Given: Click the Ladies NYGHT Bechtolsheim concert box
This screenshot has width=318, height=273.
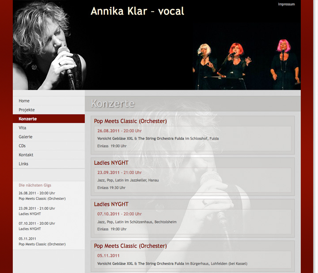Looking at the screenshot, I should point(193,218).
